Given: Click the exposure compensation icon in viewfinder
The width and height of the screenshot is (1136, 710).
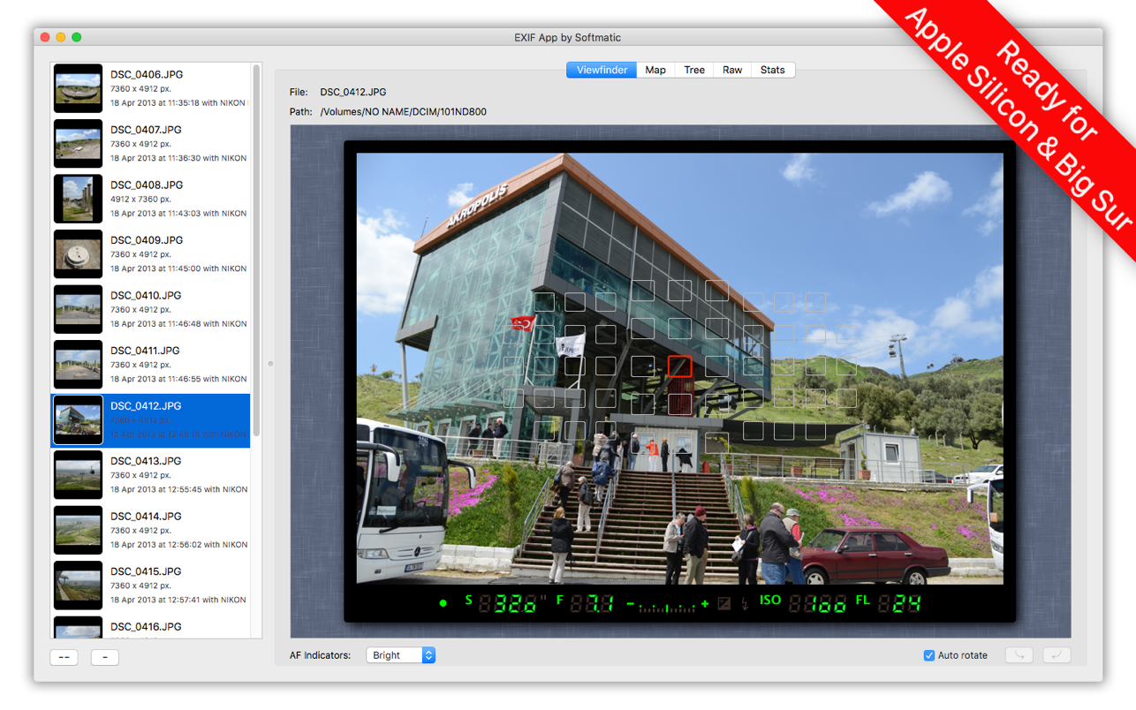Looking at the screenshot, I should tap(724, 604).
